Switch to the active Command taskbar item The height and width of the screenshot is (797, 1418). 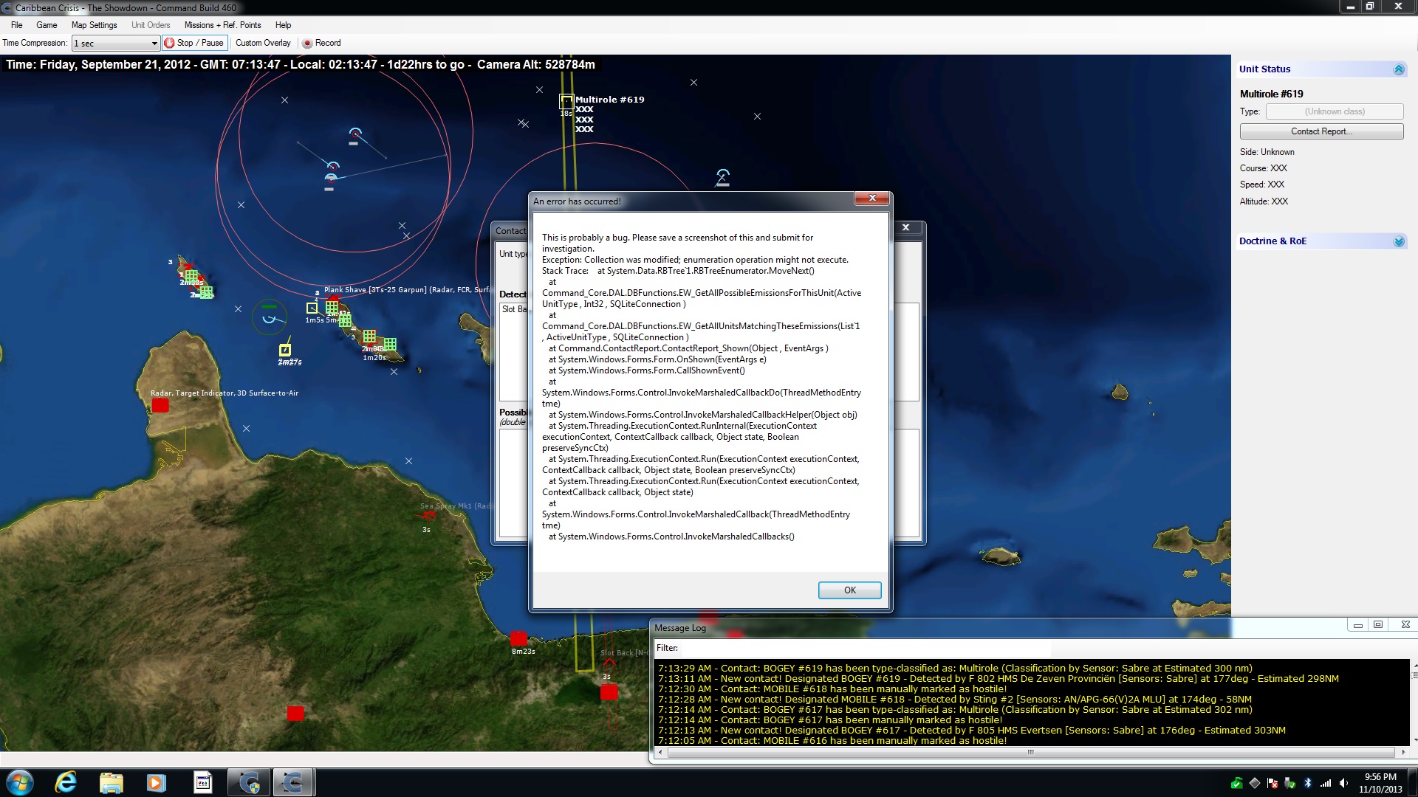pos(293,782)
